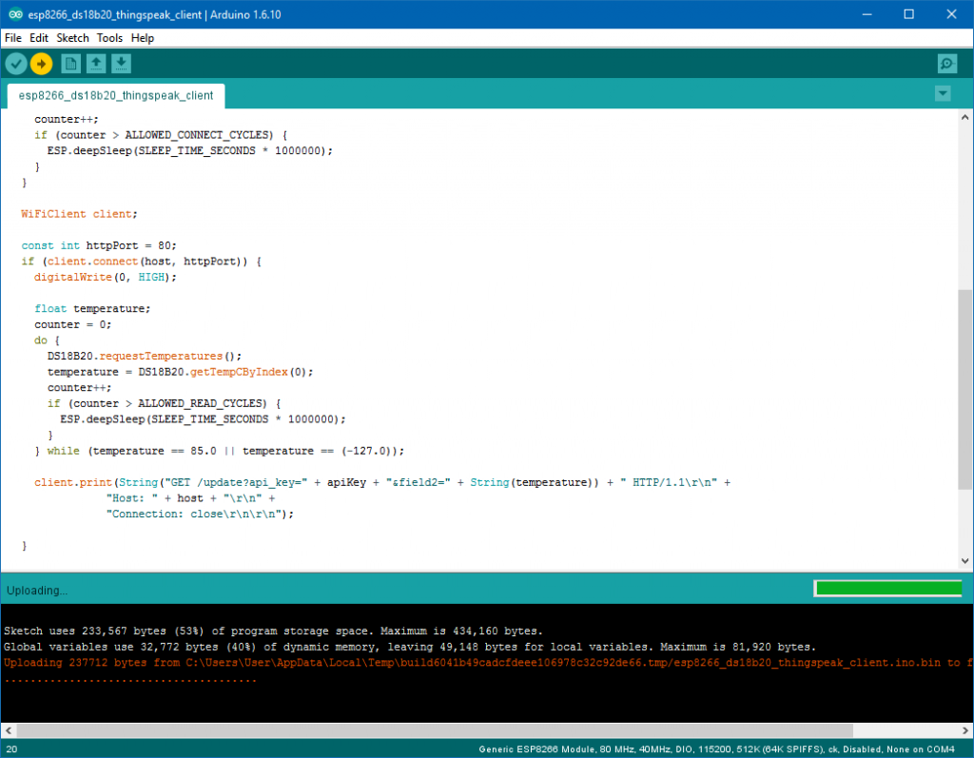Click the console scroll left arrow

point(8,730)
